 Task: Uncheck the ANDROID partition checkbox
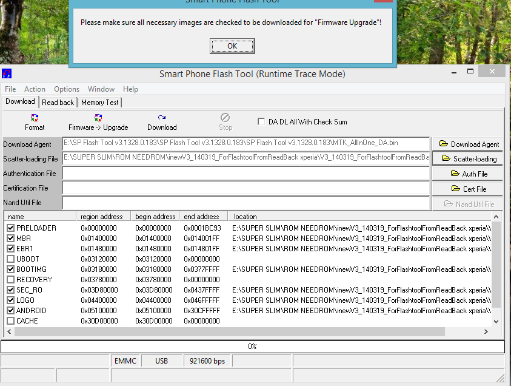[11, 311]
